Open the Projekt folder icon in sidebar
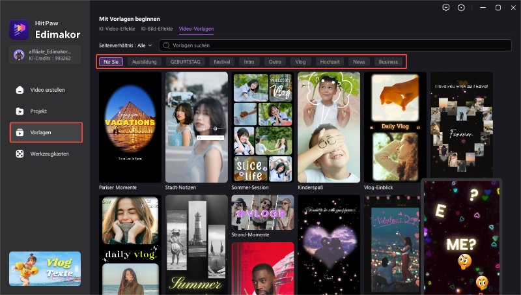This screenshot has width=521, height=295. [x=20, y=111]
